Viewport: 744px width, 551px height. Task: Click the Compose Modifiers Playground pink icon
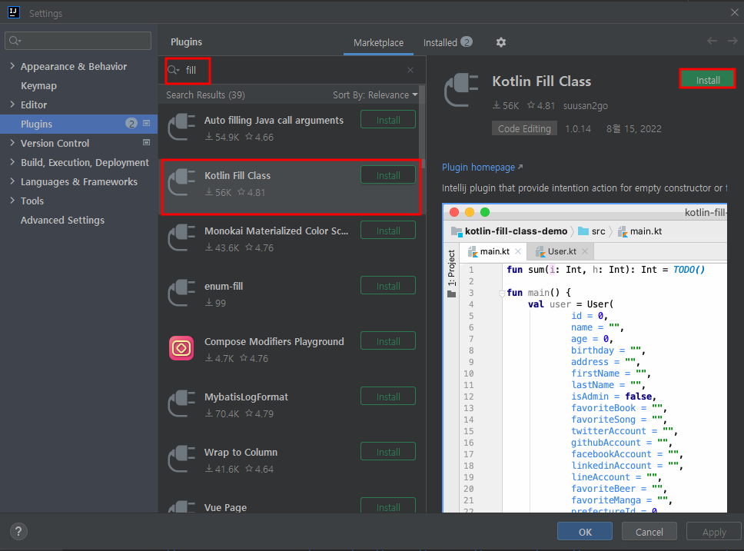tap(181, 348)
